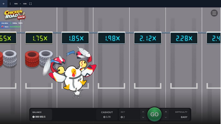The width and height of the screenshot is (221, 124).
Task: Click the height field showing 1016
Action: coord(25,4)
